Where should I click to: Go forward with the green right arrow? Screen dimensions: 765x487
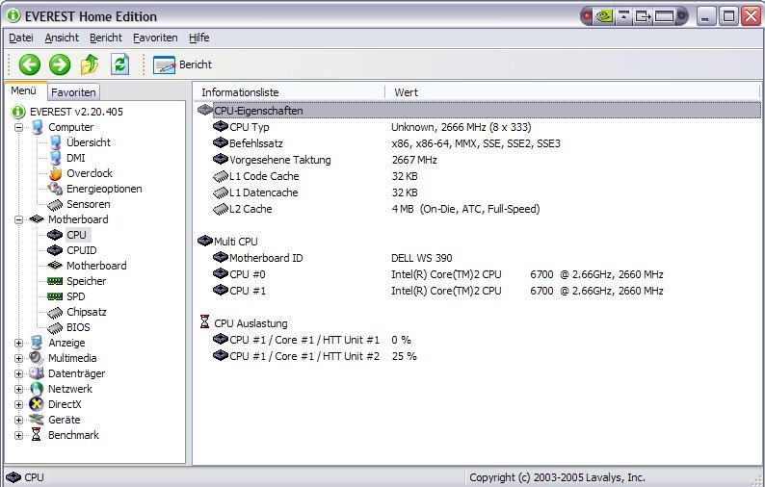point(60,64)
